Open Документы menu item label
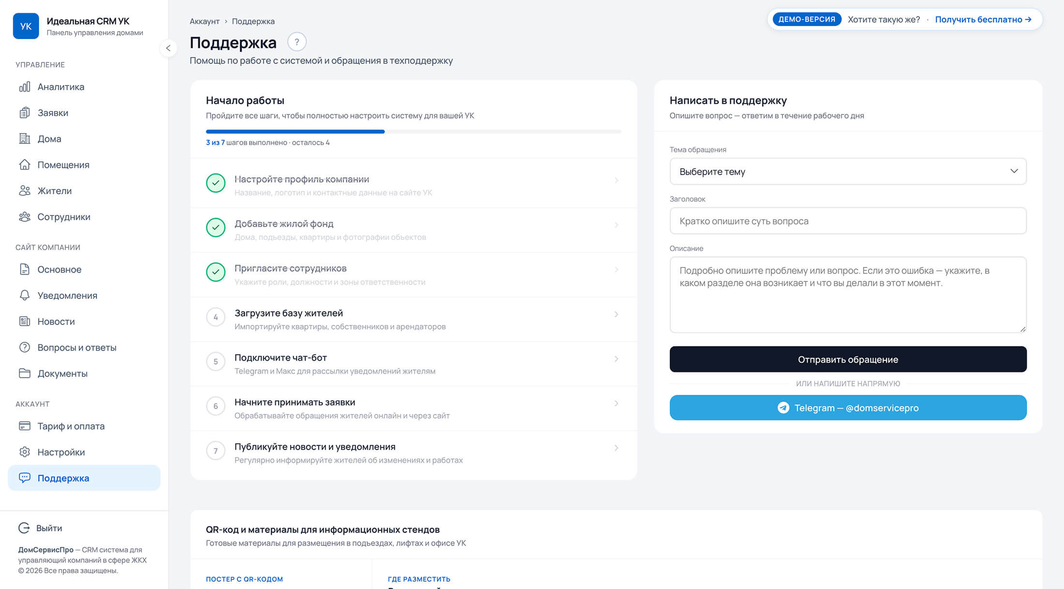This screenshot has height=589, width=1064. click(x=62, y=373)
